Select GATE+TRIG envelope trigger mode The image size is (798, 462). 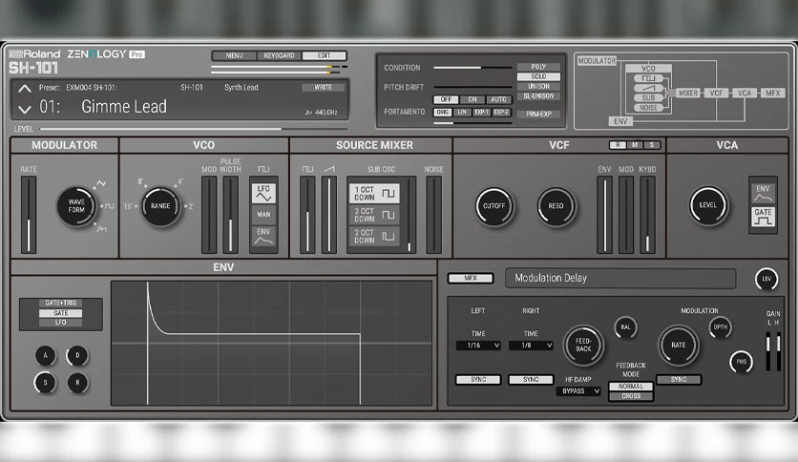60,303
